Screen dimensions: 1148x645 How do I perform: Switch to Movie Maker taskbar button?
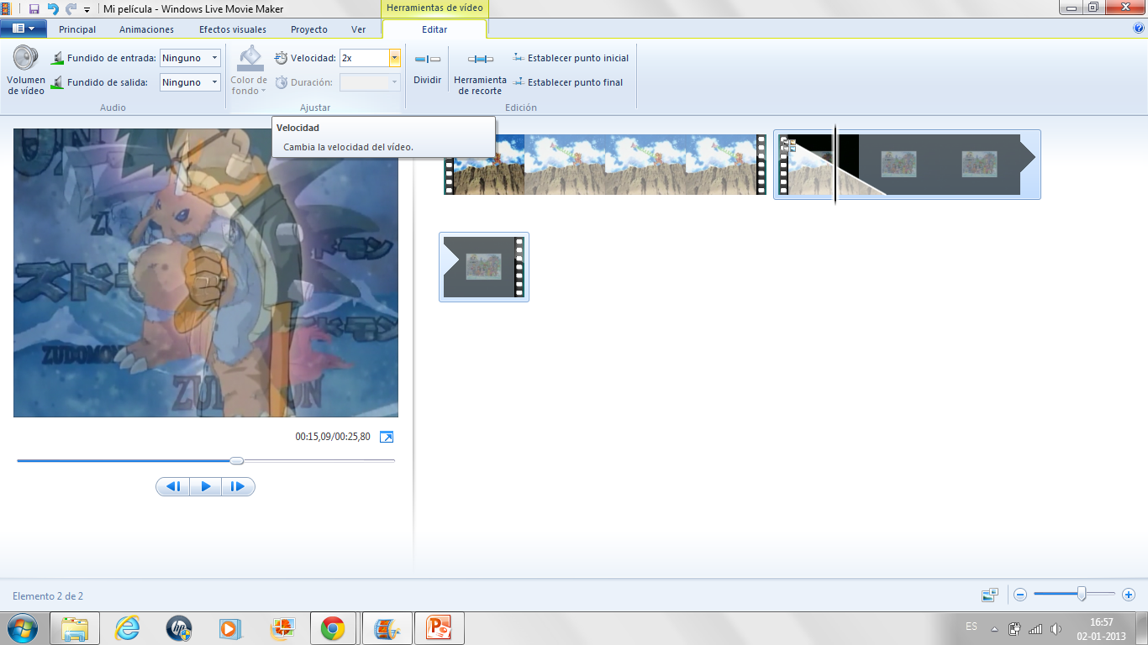(387, 628)
